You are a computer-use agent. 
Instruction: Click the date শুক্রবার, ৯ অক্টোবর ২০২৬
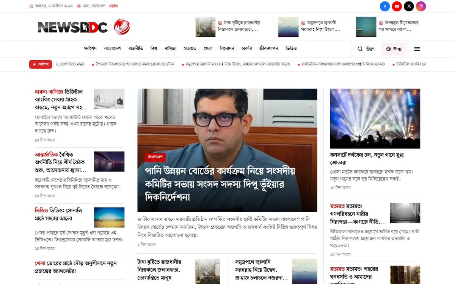54,6
